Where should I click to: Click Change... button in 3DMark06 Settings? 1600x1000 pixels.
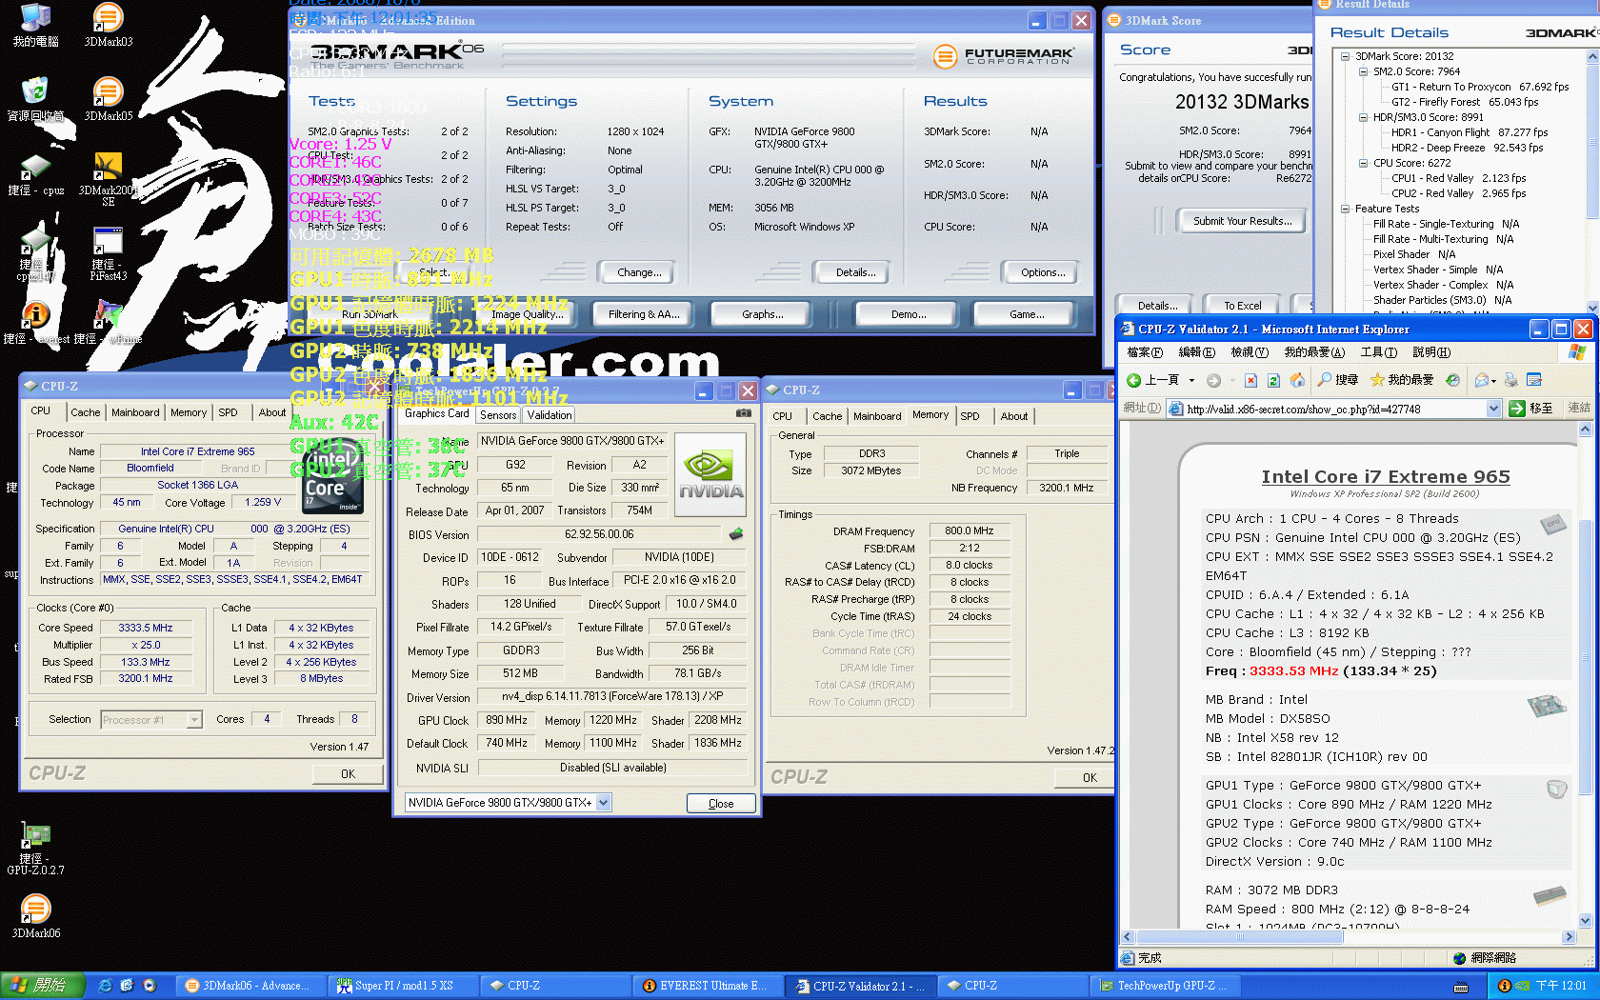(639, 272)
